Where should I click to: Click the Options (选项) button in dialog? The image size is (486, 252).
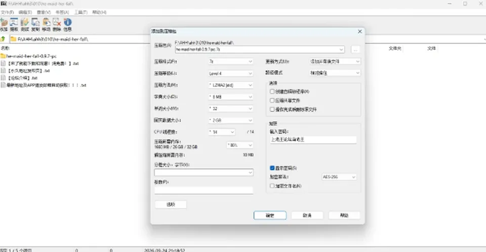171,204
